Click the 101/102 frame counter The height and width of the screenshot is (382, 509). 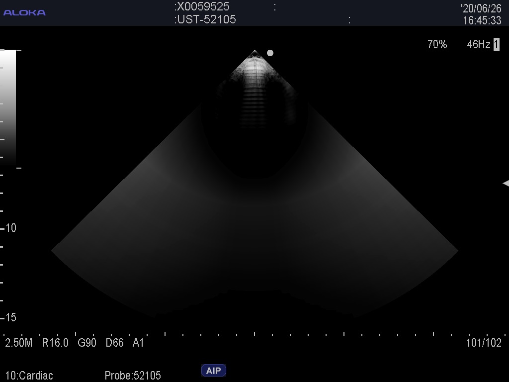pyautogui.click(x=484, y=343)
